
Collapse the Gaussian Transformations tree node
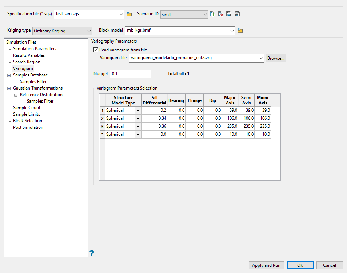pyautogui.click(x=9, y=88)
